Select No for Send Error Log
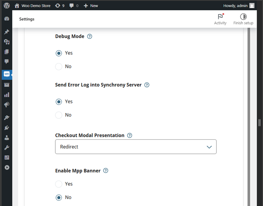263x206 pixels. coord(59,115)
